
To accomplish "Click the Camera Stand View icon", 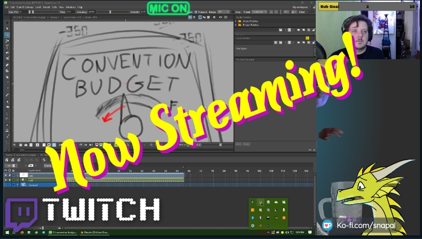I will click(200, 17).
